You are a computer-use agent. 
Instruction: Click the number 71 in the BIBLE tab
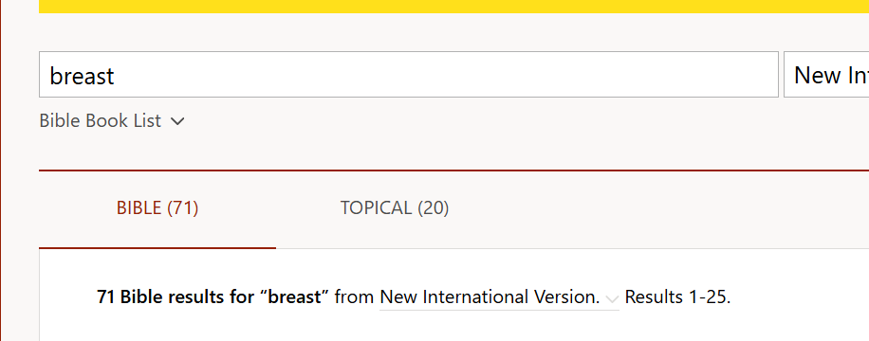click(x=182, y=208)
